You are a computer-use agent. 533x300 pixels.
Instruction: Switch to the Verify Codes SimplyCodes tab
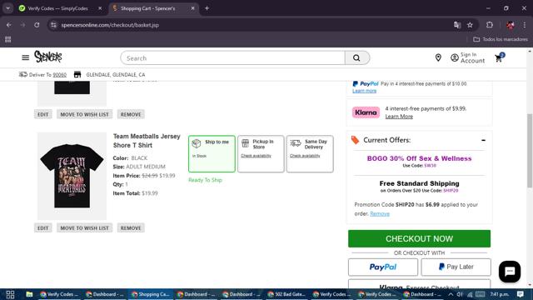coord(57,8)
